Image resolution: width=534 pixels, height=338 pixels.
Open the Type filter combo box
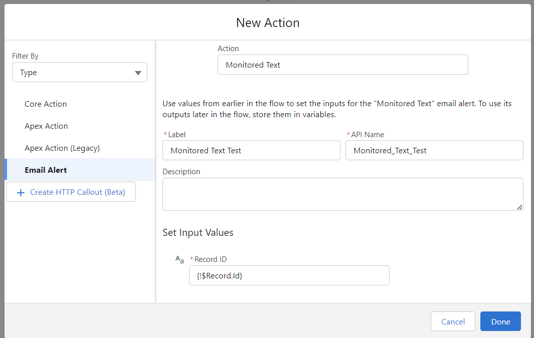(79, 73)
